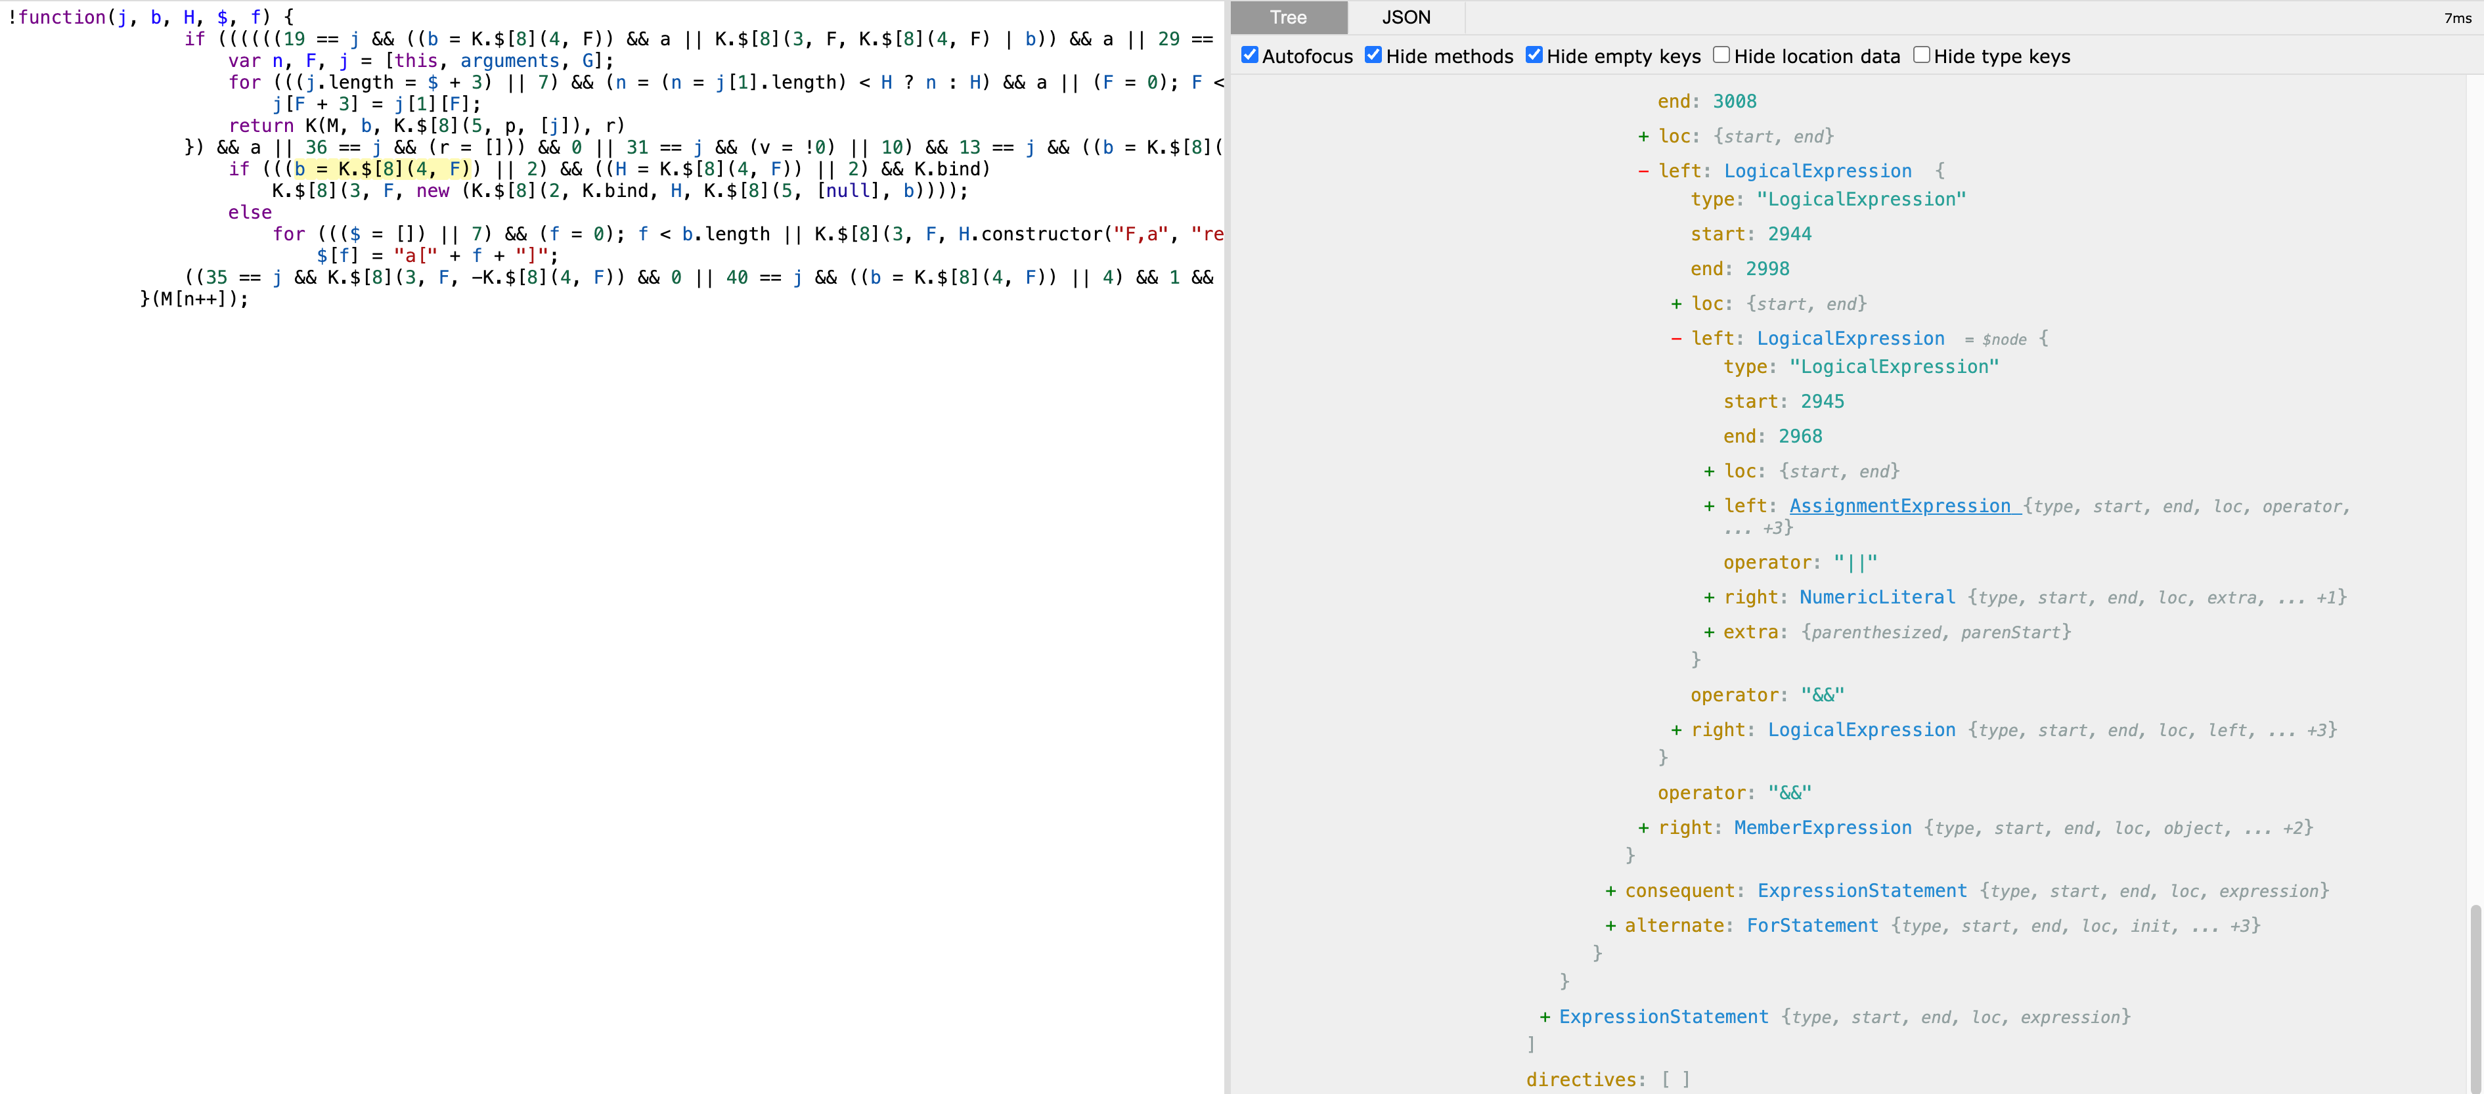This screenshot has width=2484, height=1094.
Task: Expand the alternate ForStatement node
Action: [1610, 927]
